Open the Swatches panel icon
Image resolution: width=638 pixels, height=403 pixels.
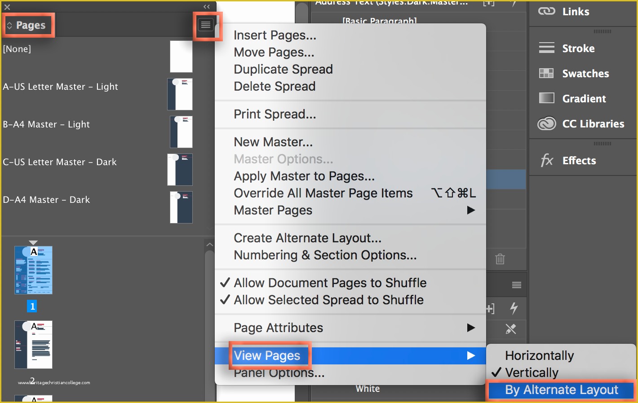click(x=546, y=73)
